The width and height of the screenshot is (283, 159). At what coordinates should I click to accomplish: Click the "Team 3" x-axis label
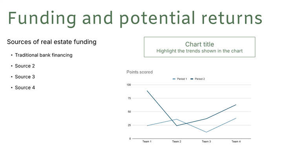(x=206, y=141)
